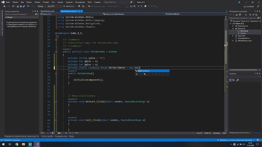The image size is (262, 147).
Task: Collapse the Exit_Click method block
Action: 56,120
